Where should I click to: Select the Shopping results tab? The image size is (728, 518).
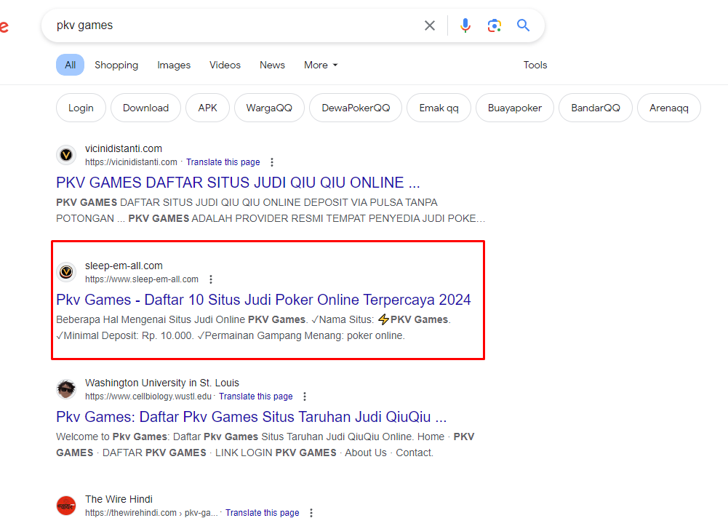[116, 65]
